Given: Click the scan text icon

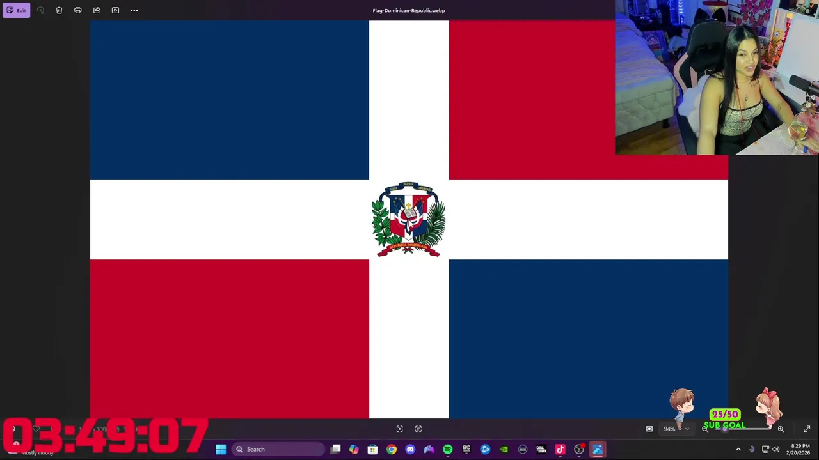Looking at the screenshot, I should 418,429.
